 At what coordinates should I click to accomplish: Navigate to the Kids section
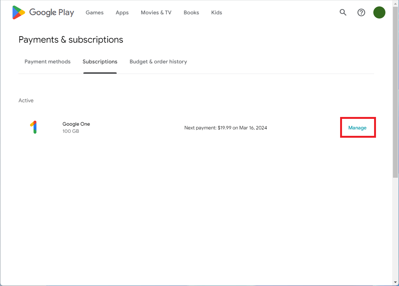click(x=216, y=12)
